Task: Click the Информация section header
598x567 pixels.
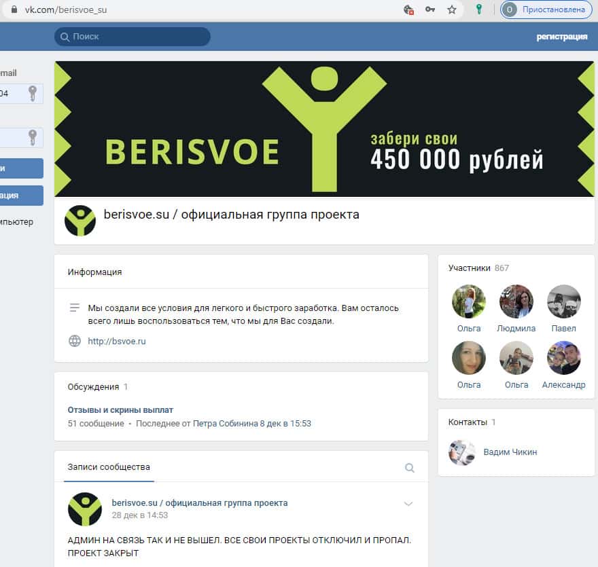Action: [95, 272]
